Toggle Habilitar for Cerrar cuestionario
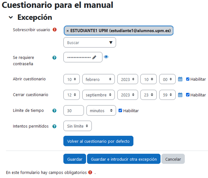The width and height of the screenshot is (208, 178). (188, 95)
